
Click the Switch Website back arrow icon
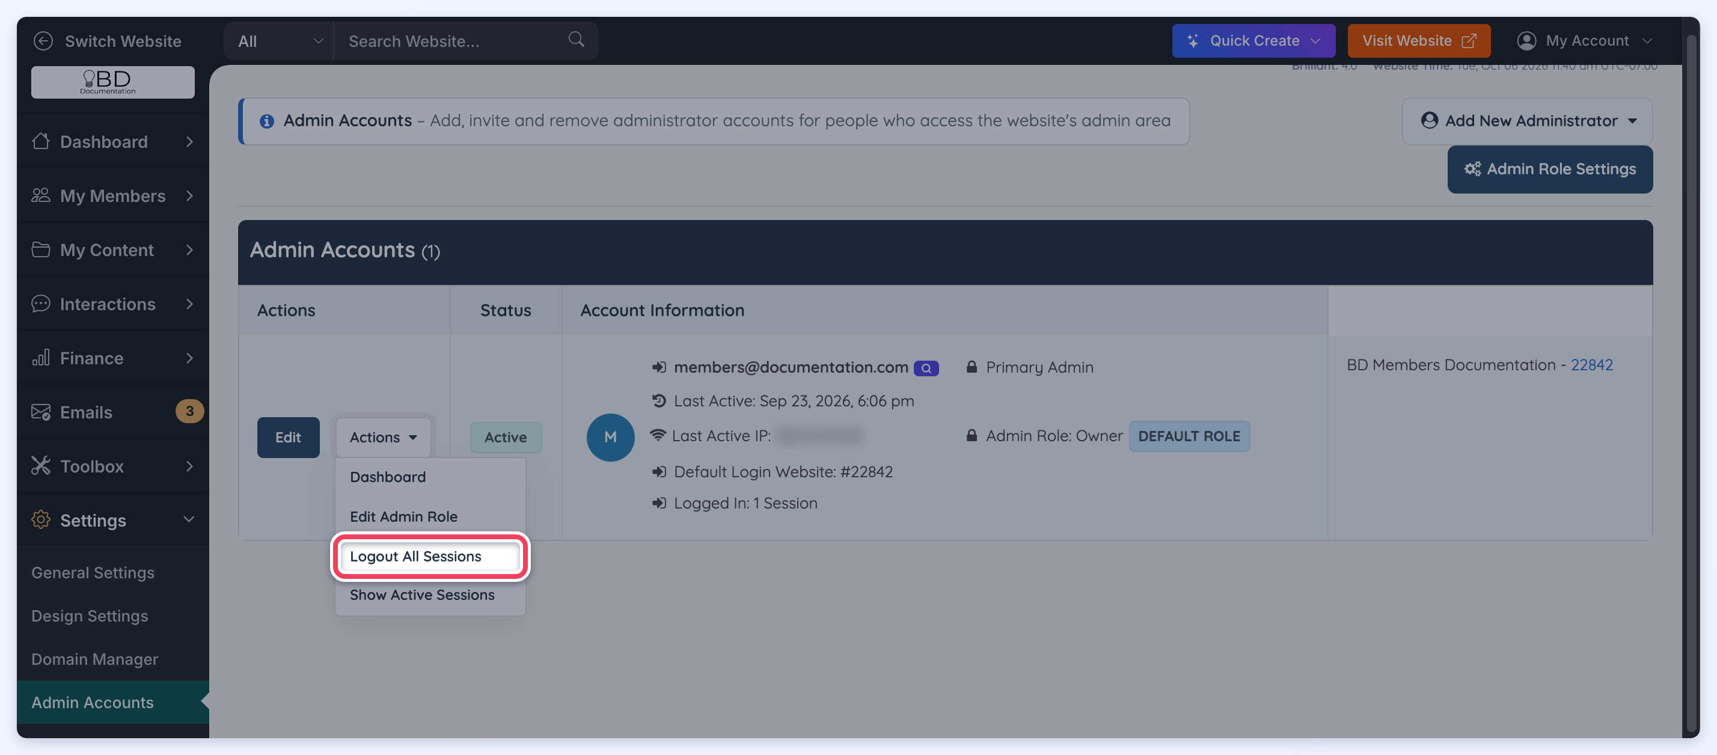(x=43, y=41)
